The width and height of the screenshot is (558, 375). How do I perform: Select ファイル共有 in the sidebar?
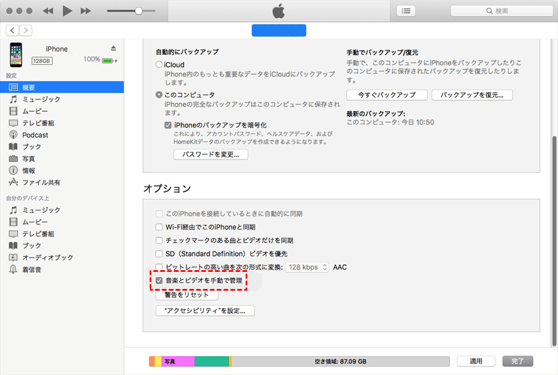tap(41, 182)
